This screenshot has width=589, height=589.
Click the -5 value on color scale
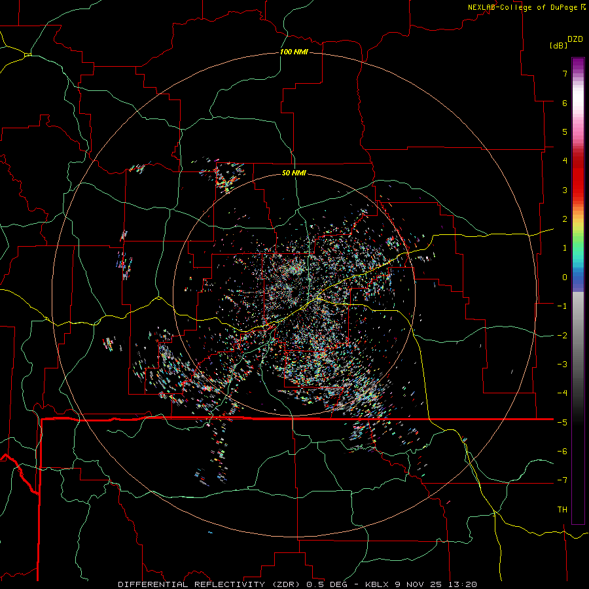click(562, 423)
